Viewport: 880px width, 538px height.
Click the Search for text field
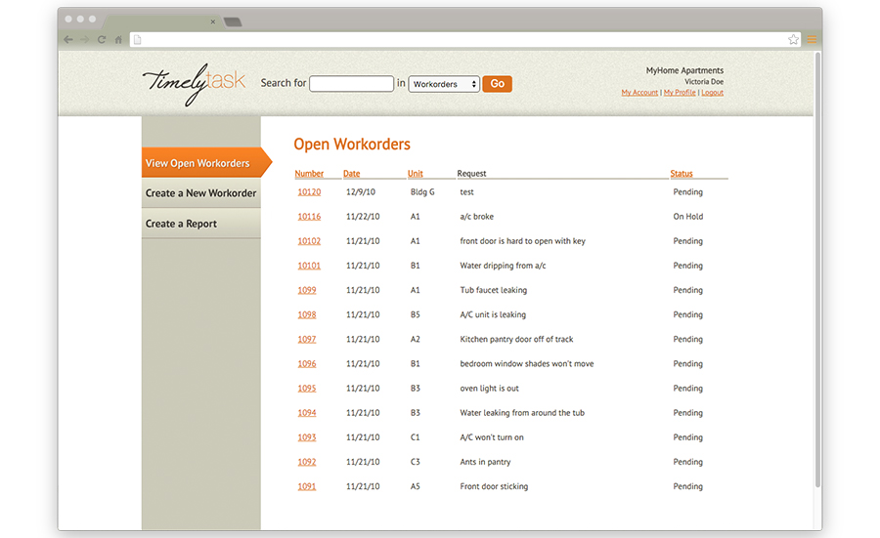click(x=351, y=84)
